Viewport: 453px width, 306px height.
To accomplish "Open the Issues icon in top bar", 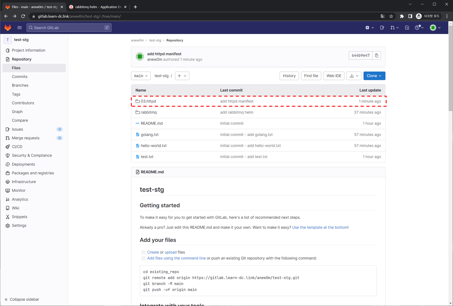I will [382, 27].
